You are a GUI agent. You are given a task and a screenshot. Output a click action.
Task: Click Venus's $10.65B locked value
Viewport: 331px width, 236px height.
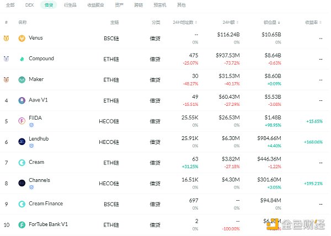pyautogui.click(x=271, y=35)
